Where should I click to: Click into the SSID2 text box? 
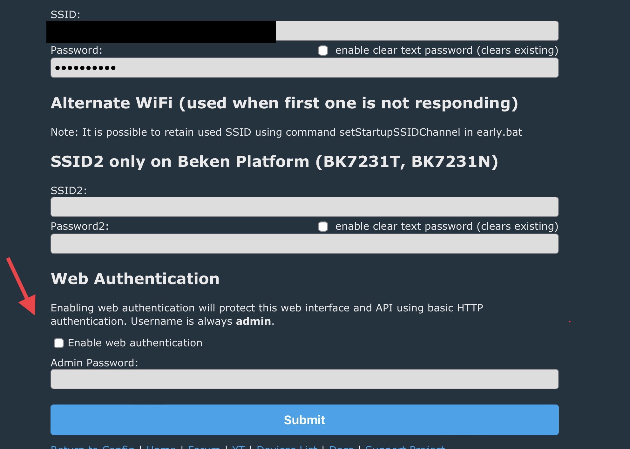[x=304, y=207]
